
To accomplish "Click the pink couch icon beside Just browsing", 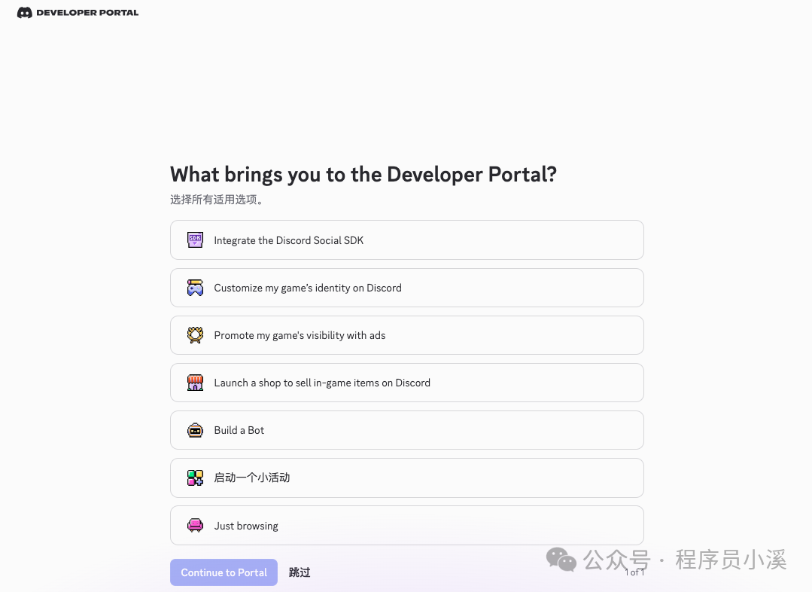I will click(195, 525).
